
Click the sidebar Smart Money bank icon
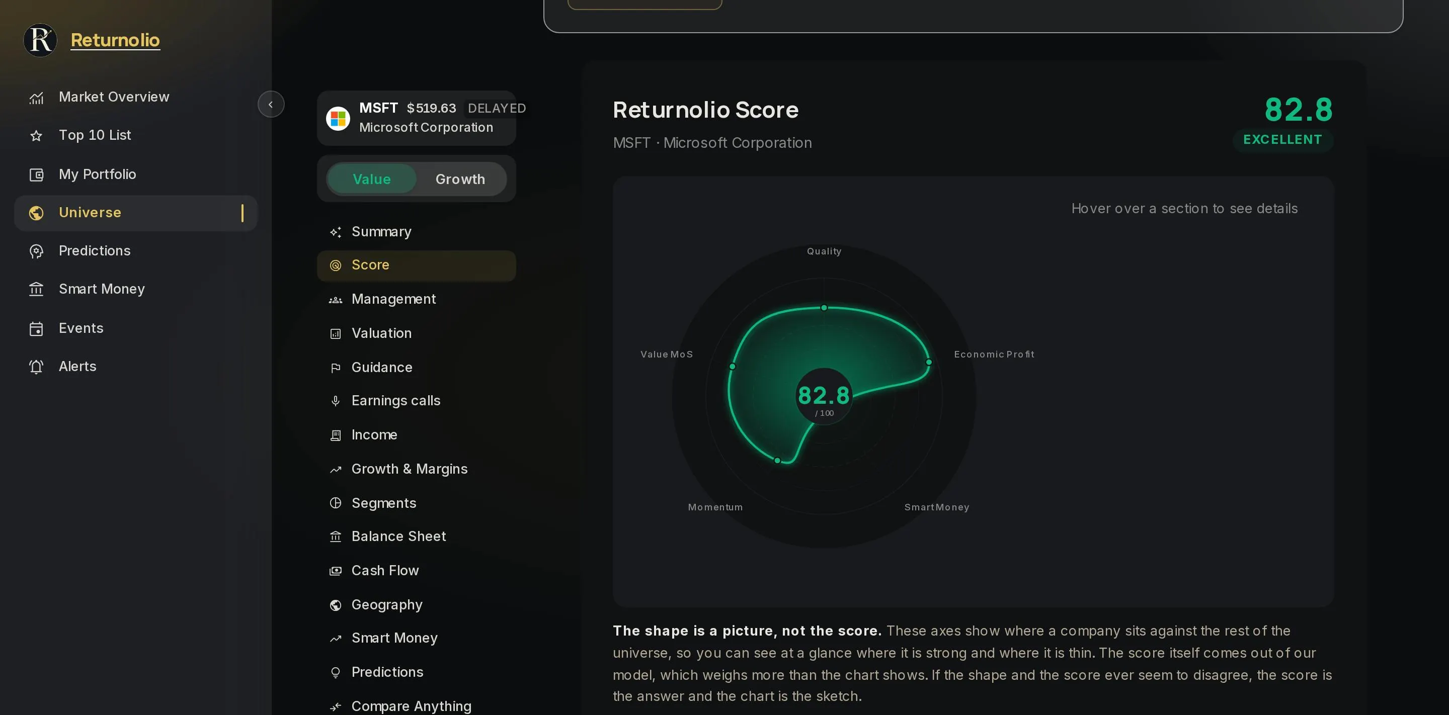pyautogui.click(x=37, y=290)
